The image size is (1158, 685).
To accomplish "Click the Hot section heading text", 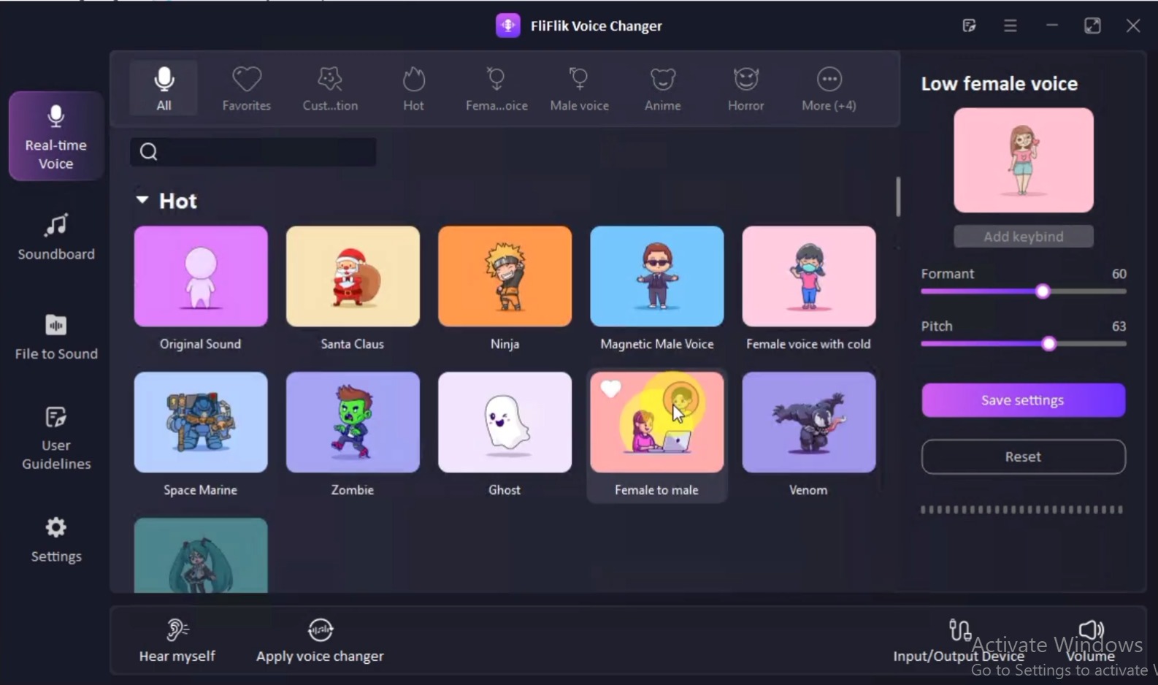I will pos(178,201).
